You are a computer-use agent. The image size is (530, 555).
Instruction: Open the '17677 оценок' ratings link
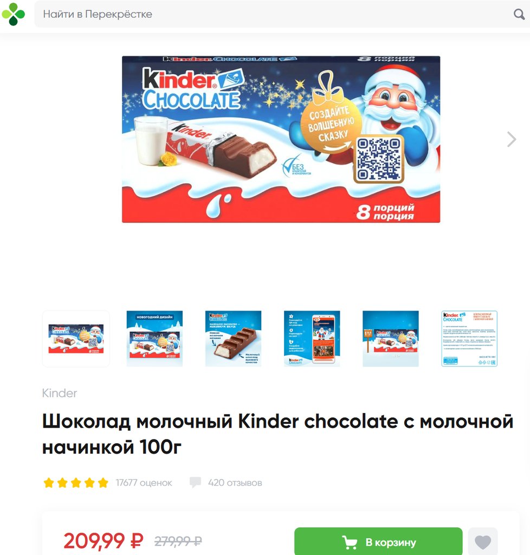pos(144,483)
